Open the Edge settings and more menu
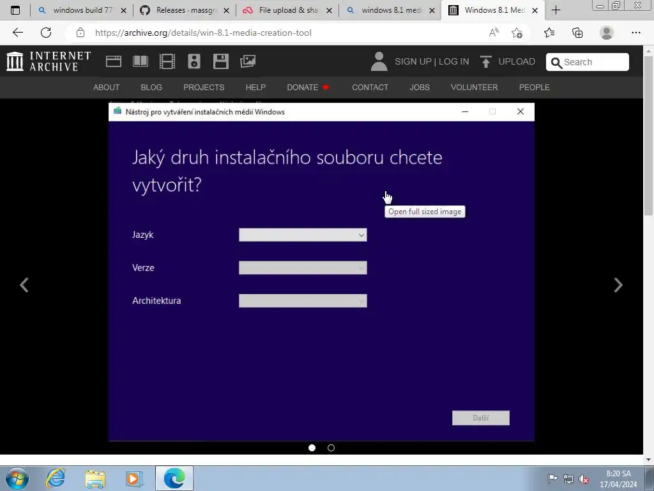 pyautogui.click(x=636, y=33)
